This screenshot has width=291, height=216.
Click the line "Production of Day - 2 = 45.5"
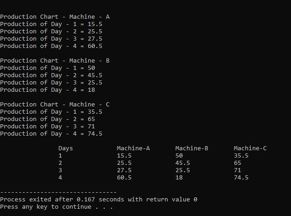(x=51, y=75)
